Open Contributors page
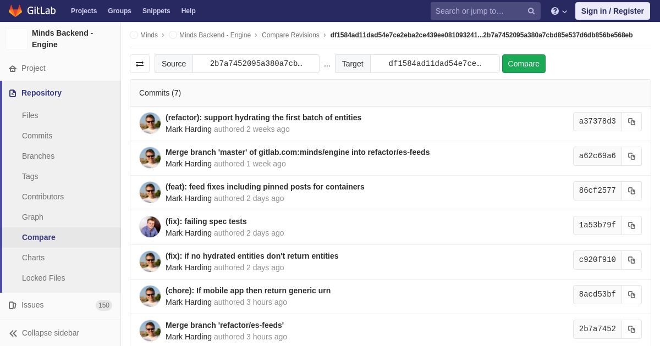 click(x=43, y=197)
